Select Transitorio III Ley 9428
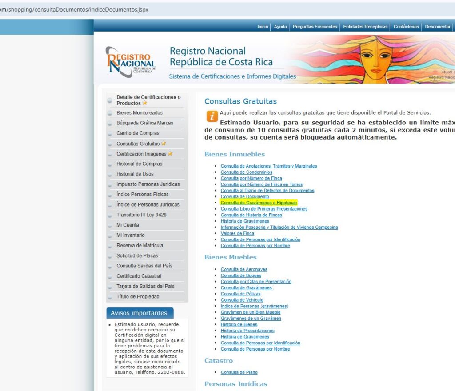The image size is (455, 391). (x=141, y=215)
